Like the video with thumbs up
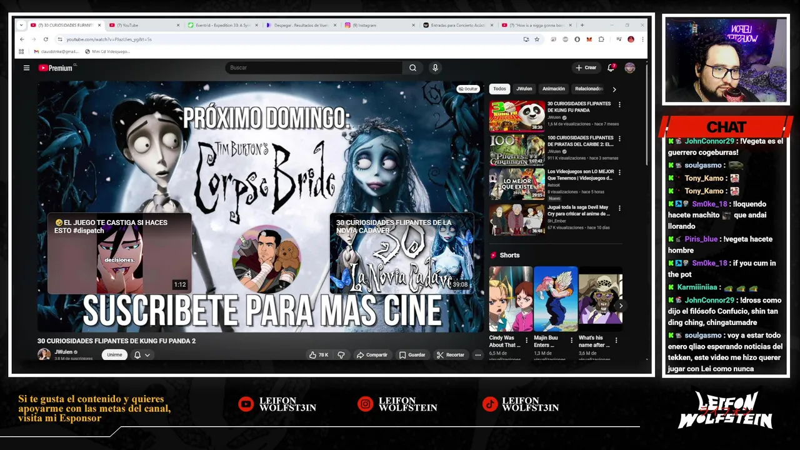The height and width of the screenshot is (450, 800). 319,355
